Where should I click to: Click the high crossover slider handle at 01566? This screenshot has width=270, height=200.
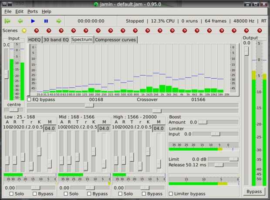(157, 111)
